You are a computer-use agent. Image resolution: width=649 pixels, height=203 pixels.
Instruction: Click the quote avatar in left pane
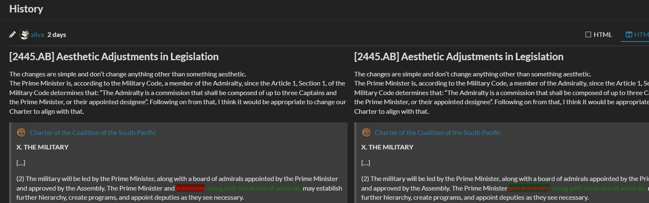pyautogui.click(x=22, y=132)
